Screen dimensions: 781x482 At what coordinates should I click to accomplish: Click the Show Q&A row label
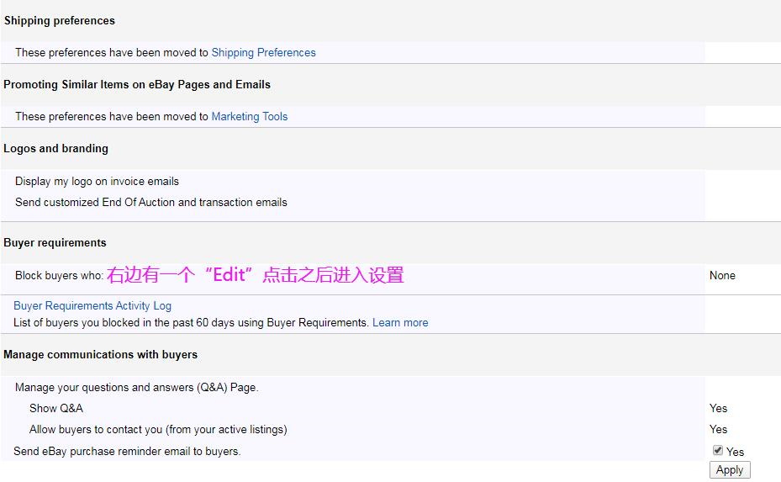coord(56,408)
